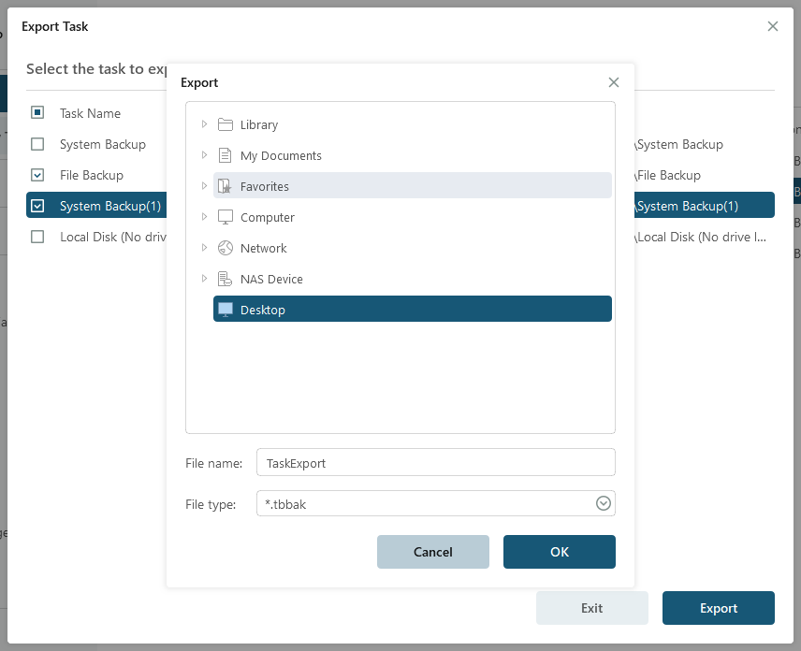
Task: Select the My Documents tree item
Action: [x=281, y=155]
